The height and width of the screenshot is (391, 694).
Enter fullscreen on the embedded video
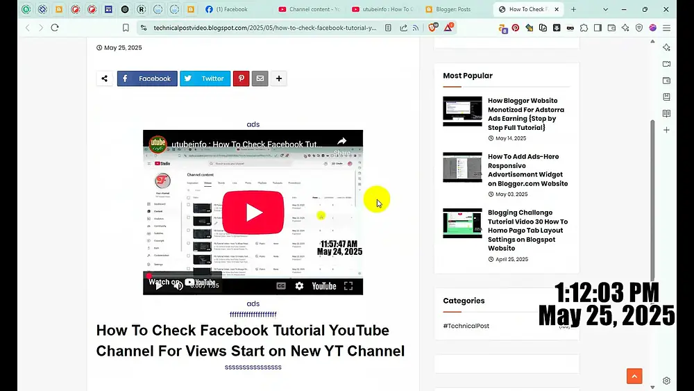348,286
